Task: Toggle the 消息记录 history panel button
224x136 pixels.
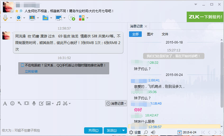Action: tap(116, 103)
